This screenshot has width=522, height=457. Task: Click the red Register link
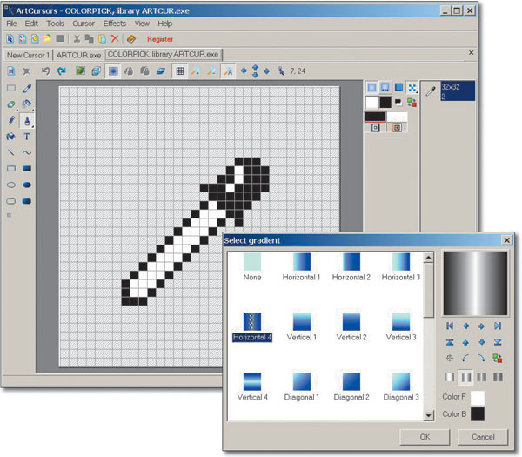pos(160,39)
